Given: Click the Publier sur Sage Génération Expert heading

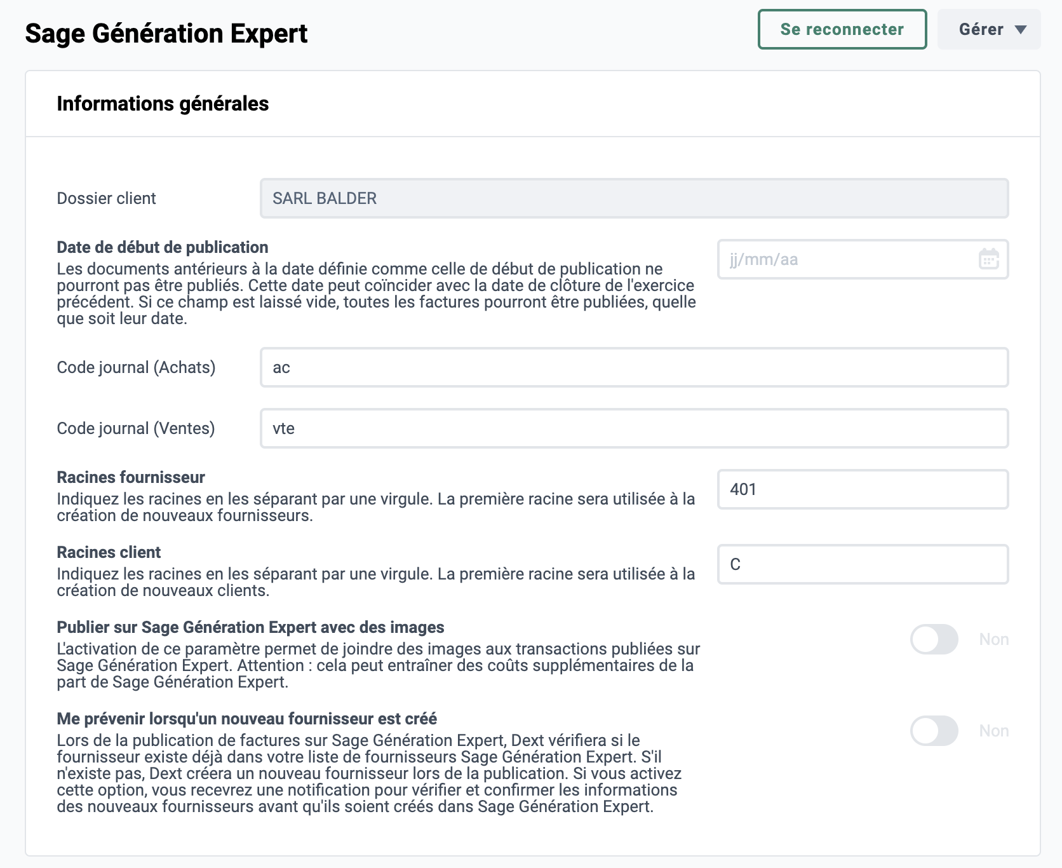Looking at the screenshot, I should tap(250, 627).
